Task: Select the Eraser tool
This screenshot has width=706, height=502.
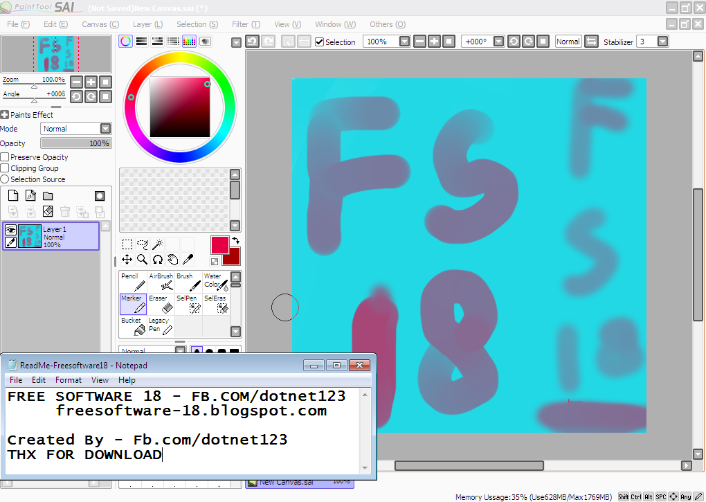Action: point(159,305)
